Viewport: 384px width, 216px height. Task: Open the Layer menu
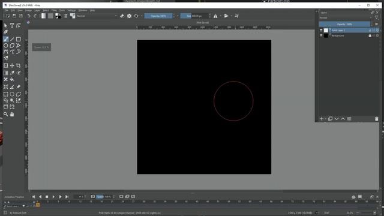(37, 10)
